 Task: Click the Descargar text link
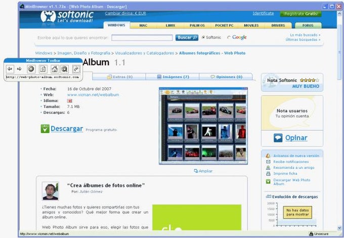pos(67,129)
